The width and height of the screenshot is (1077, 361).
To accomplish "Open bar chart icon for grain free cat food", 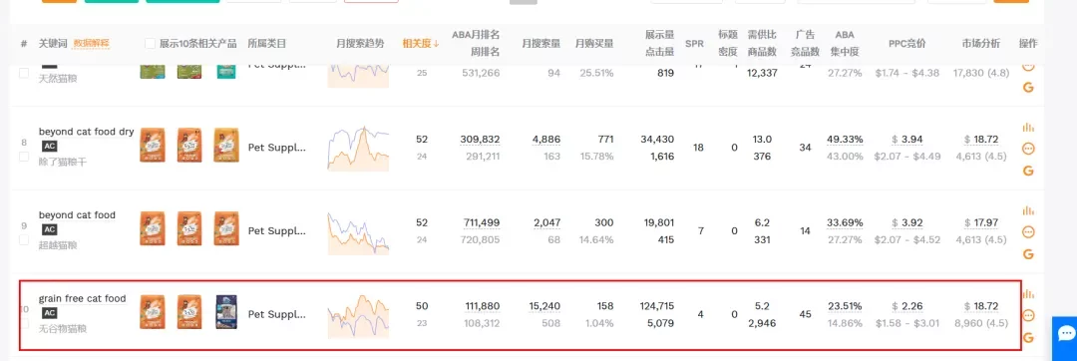I will point(1028,294).
